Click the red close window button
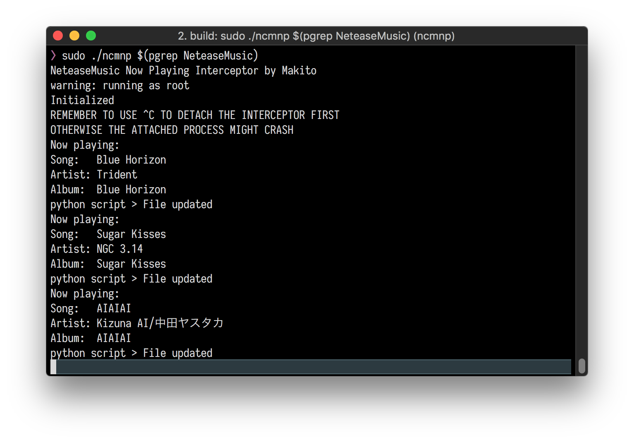Screen dimensions: 634x442 point(58,36)
